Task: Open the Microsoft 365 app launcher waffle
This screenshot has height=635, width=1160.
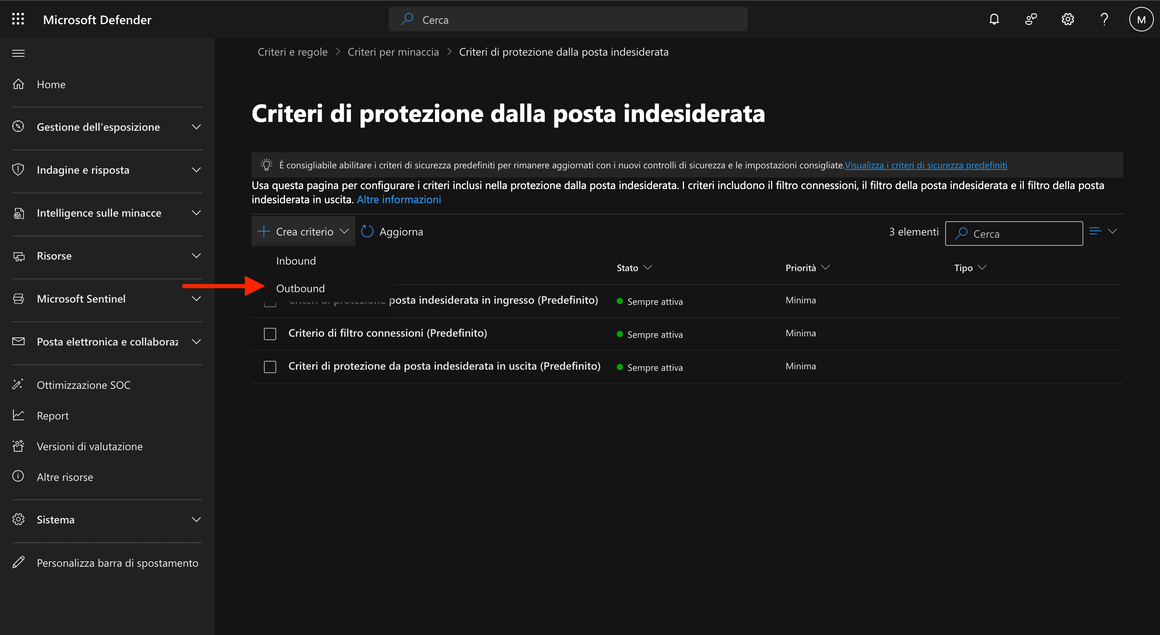Action: (x=18, y=19)
